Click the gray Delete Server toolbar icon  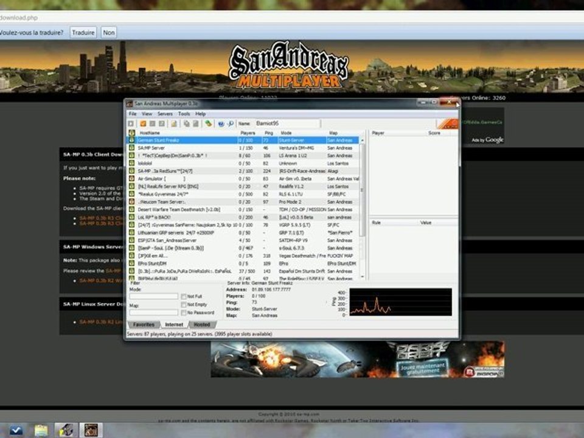(152, 123)
